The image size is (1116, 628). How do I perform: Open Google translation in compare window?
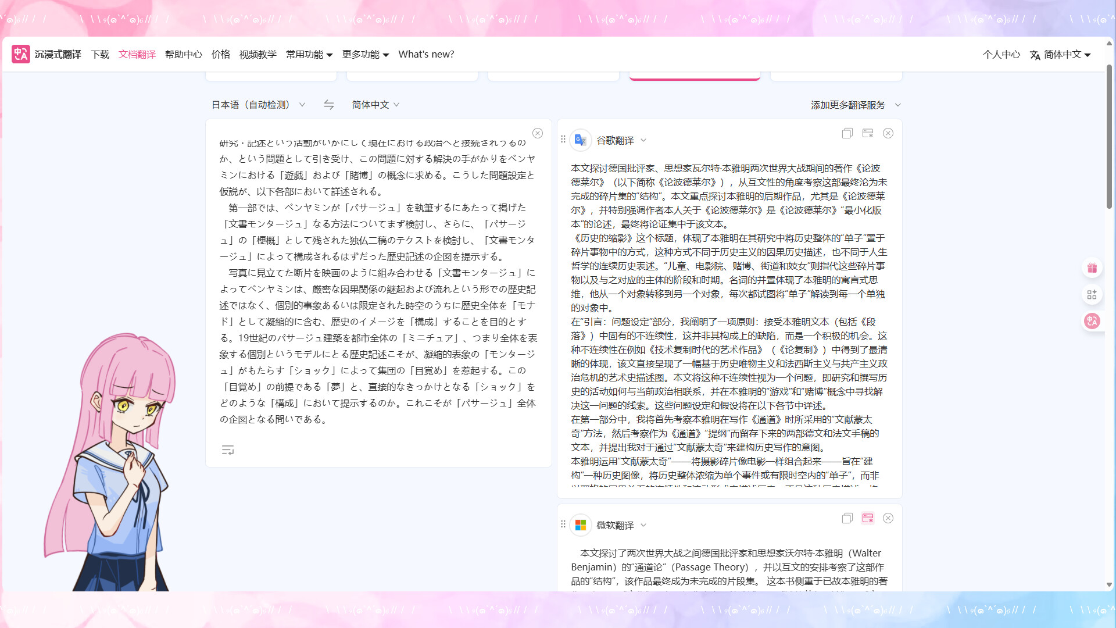[x=868, y=133]
